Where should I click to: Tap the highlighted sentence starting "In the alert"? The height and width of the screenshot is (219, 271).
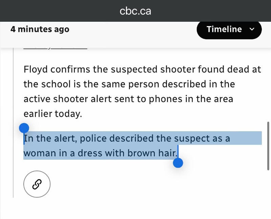point(127,139)
